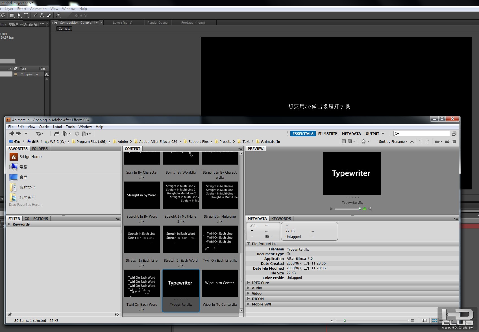
Task: Mute the preview audio speaker
Action: coord(370,209)
